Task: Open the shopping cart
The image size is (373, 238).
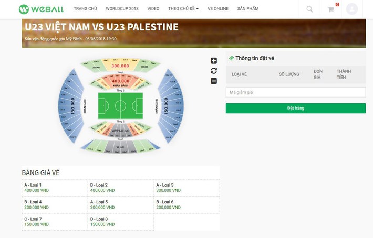Action: click(331, 9)
